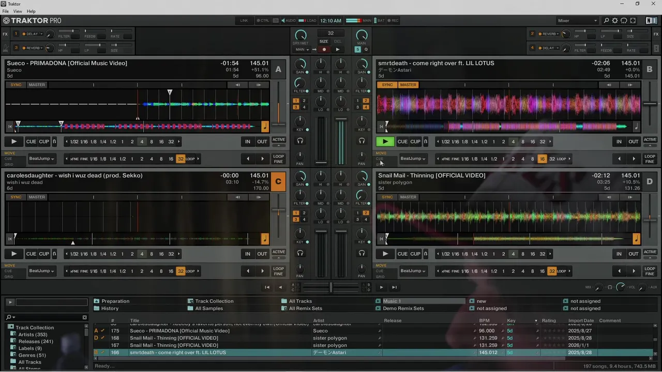Click deck B beatjump forward arrow
The image size is (662, 372).
tap(634, 159)
